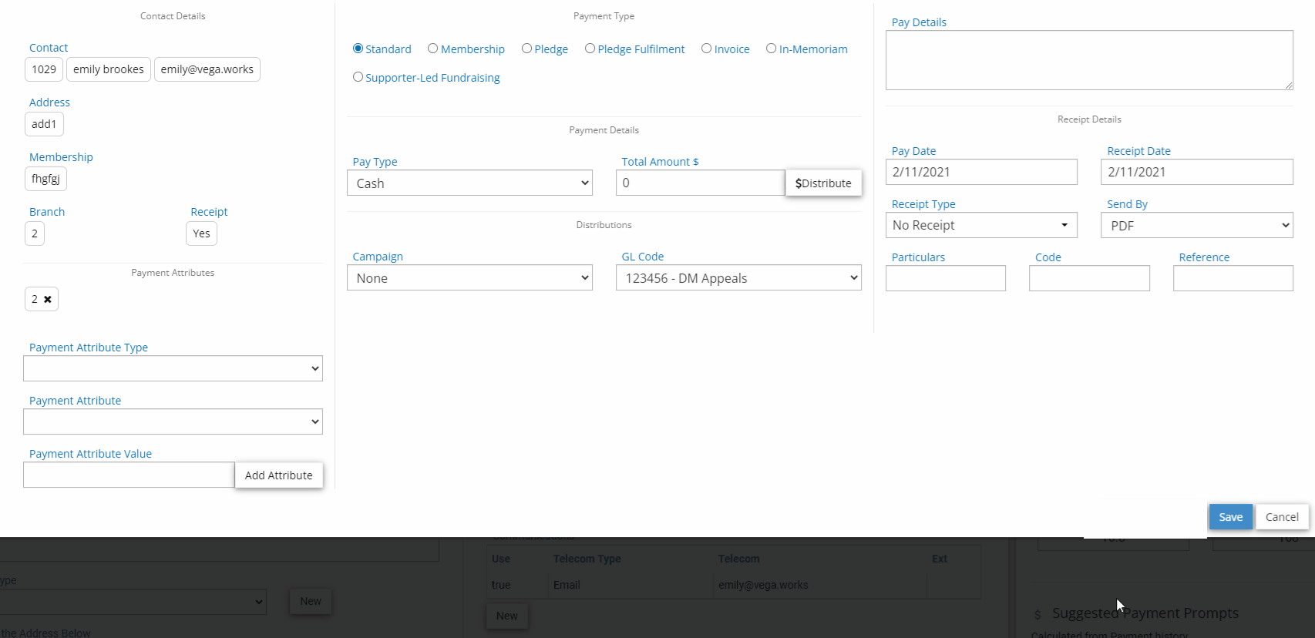Click the Pay Date field
The height and width of the screenshot is (638, 1315).
click(x=981, y=172)
